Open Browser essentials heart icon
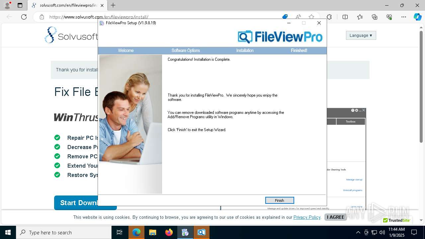425x239 pixels. [x=389, y=17]
